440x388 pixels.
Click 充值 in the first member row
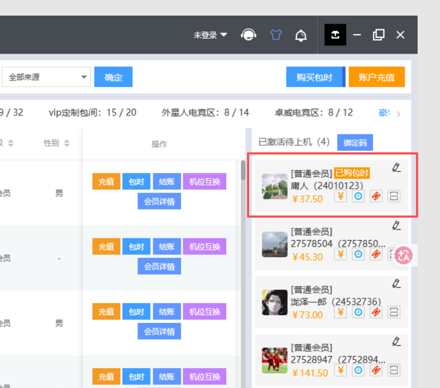[107, 181]
